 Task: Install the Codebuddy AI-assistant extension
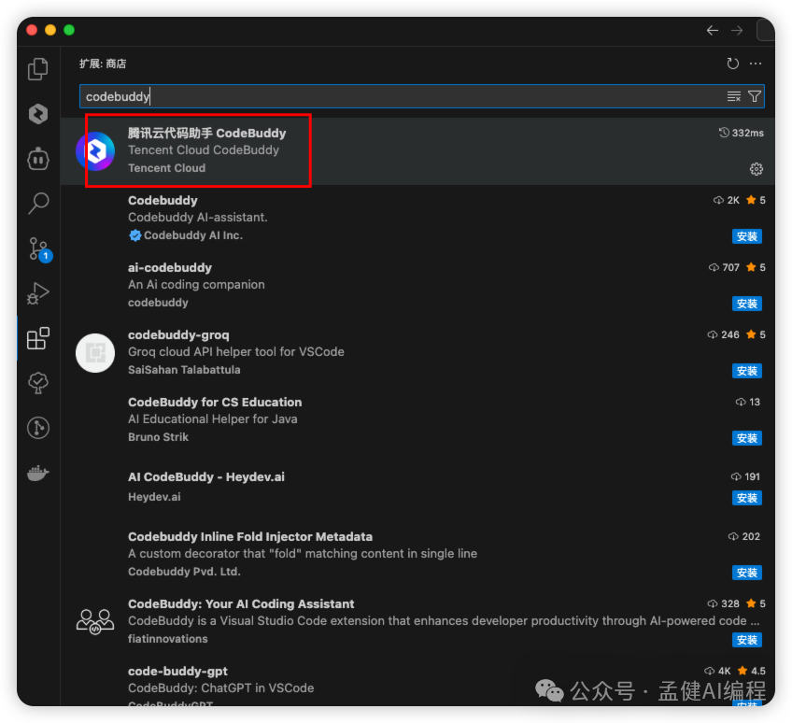(x=746, y=236)
